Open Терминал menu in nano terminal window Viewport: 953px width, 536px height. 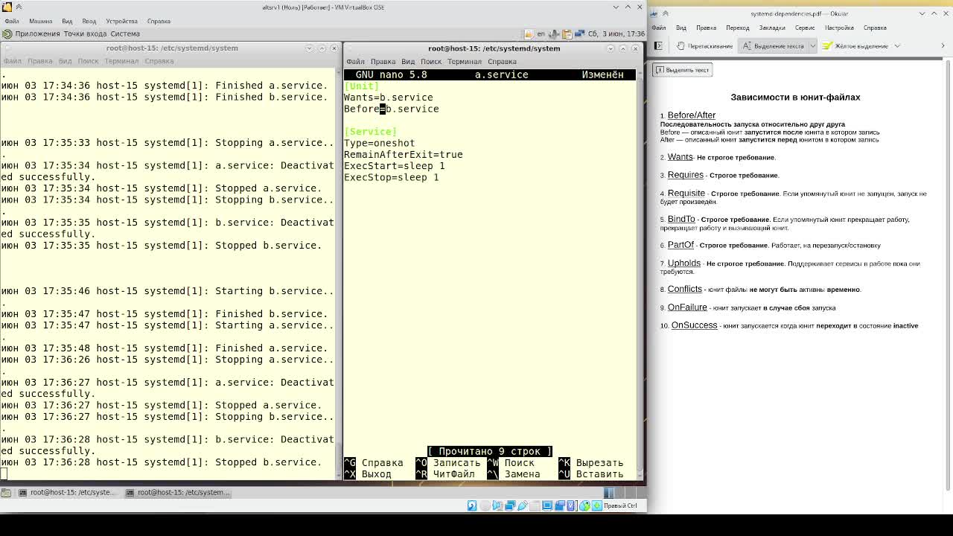(465, 61)
